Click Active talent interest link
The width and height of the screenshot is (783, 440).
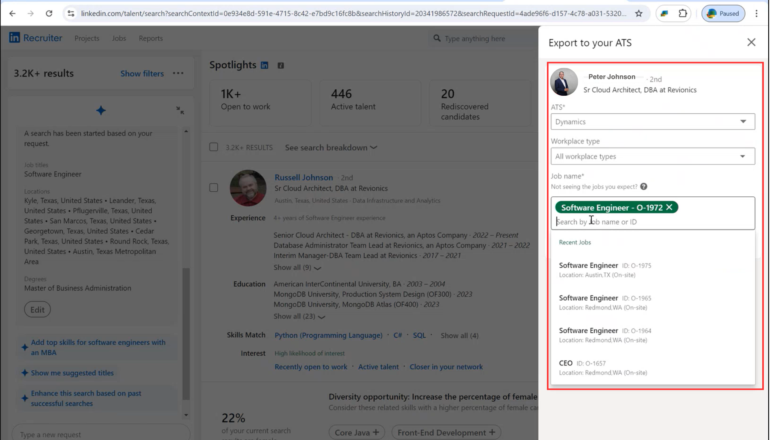pos(378,367)
